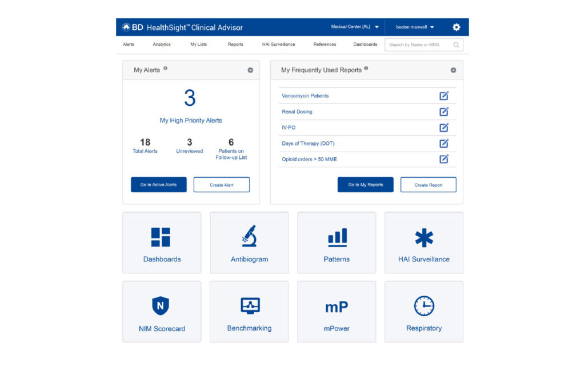Edit the Renal Dosing report
This screenshot has width=585, height=366.
444,112
